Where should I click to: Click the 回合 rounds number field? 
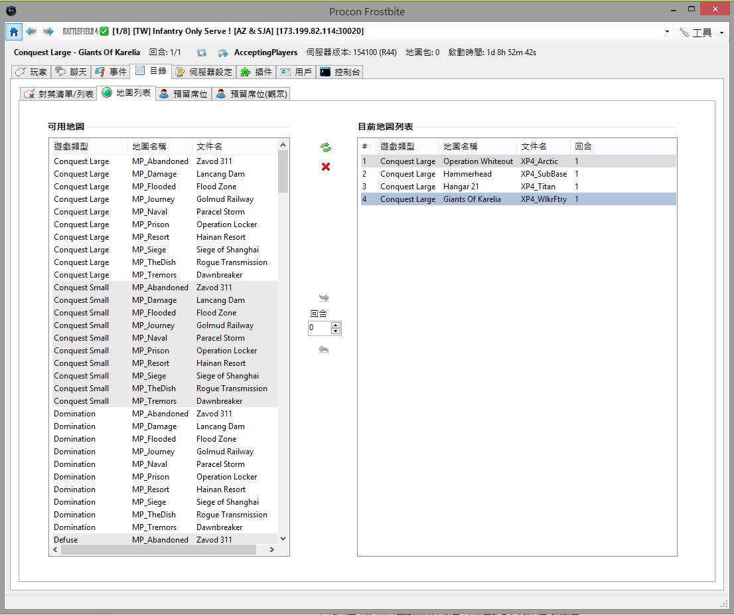(x=320, y=328)
